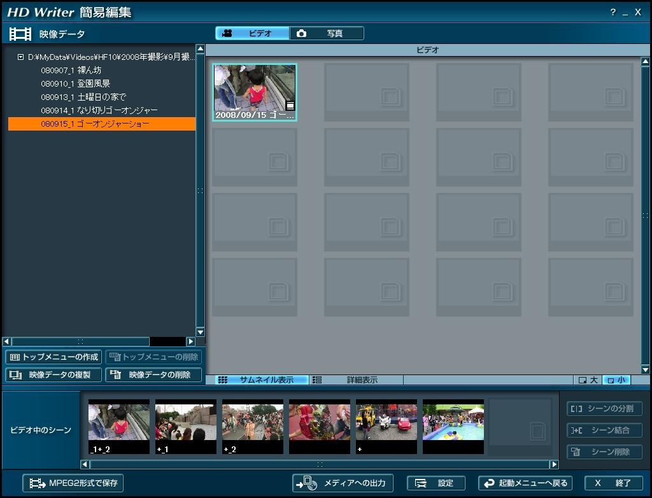Click 映像データの複製 button
This screenshot has width=652, height=498.
pyautogui.click(x=53, y=375)
